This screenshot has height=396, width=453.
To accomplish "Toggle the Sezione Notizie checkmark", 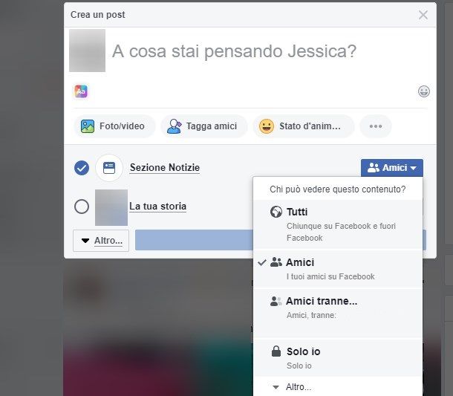I will pyautogui.click(x=82, y=168).
